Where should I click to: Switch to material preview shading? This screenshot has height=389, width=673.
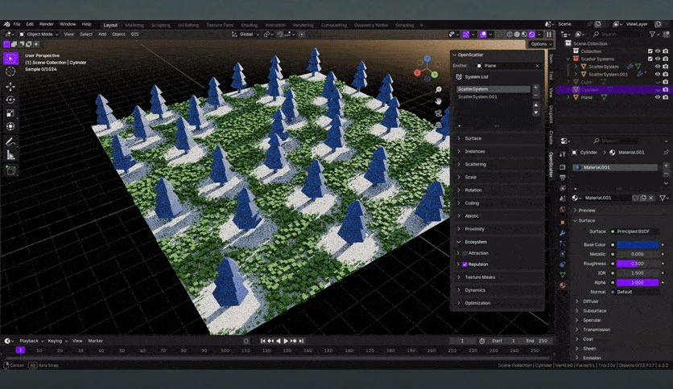point(525,35)
